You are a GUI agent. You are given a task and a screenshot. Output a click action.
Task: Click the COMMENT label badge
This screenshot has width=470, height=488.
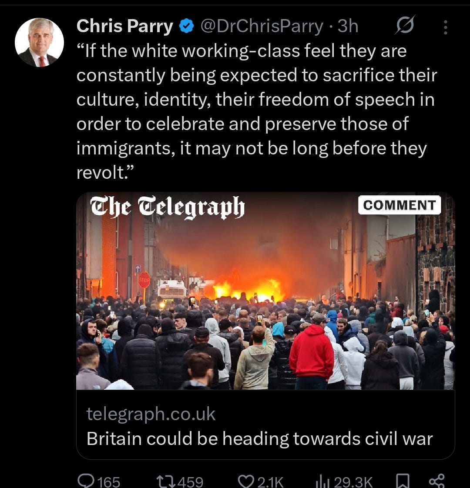tap(399, 205)
